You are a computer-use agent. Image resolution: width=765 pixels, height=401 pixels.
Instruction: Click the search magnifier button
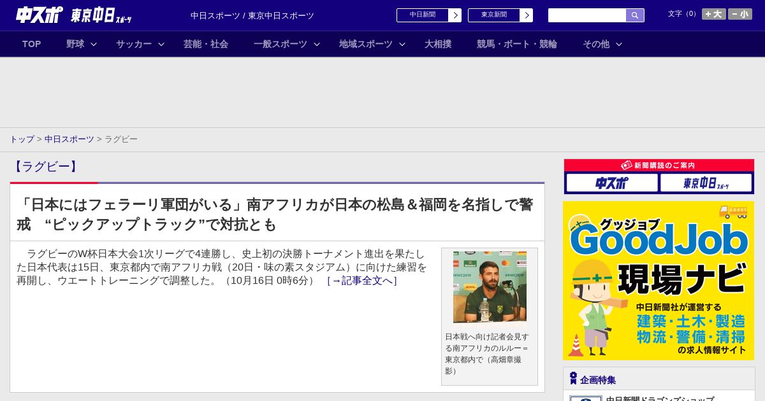(x=635, y=15)
